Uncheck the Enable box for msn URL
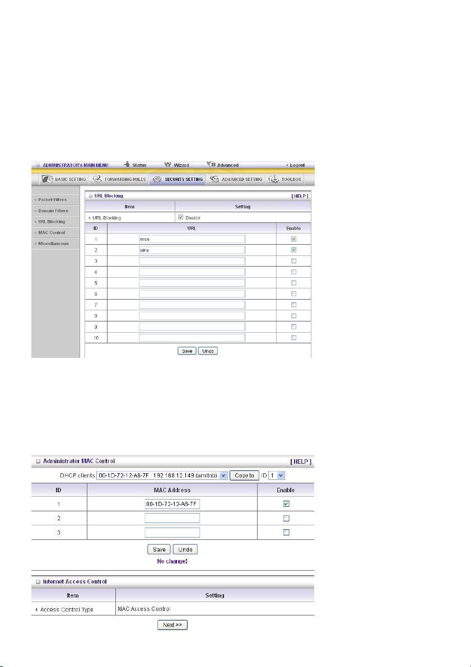The width and height of the screenshot is (471, 667). pos(293,239)
